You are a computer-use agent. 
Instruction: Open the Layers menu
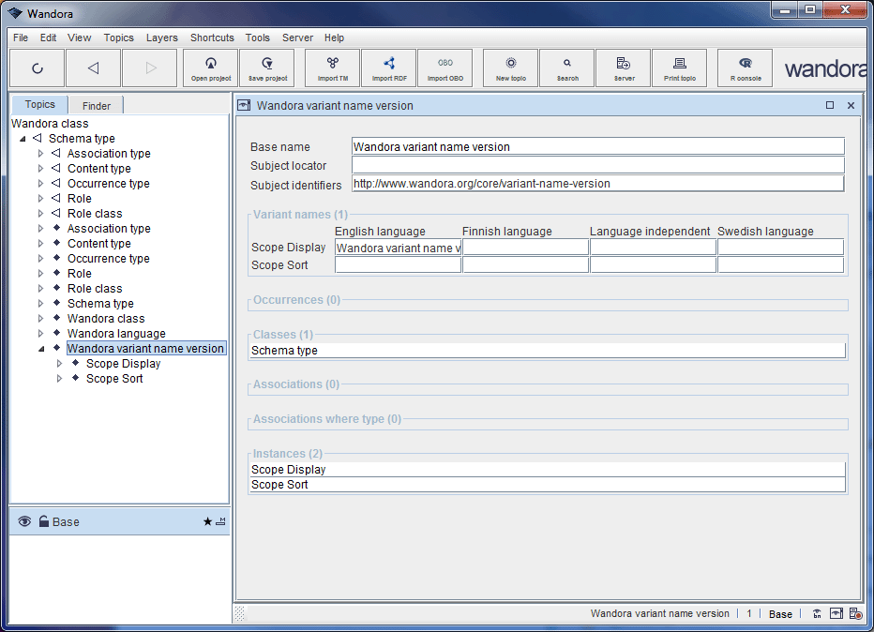[x=161, y=38]
